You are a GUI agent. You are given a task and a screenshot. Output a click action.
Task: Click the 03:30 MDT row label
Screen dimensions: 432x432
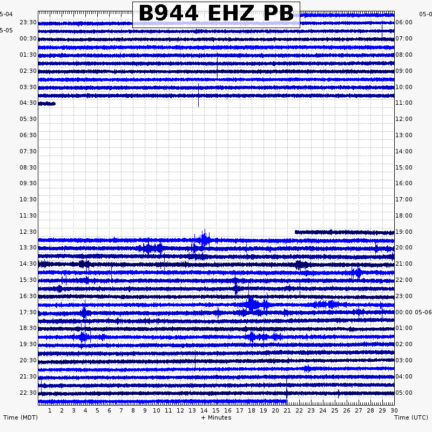(28, 87)
